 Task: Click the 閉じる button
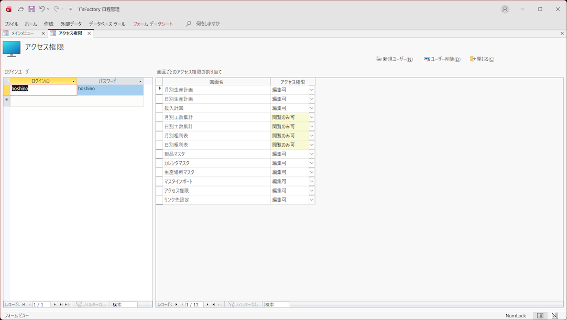[x=482, y=59]
